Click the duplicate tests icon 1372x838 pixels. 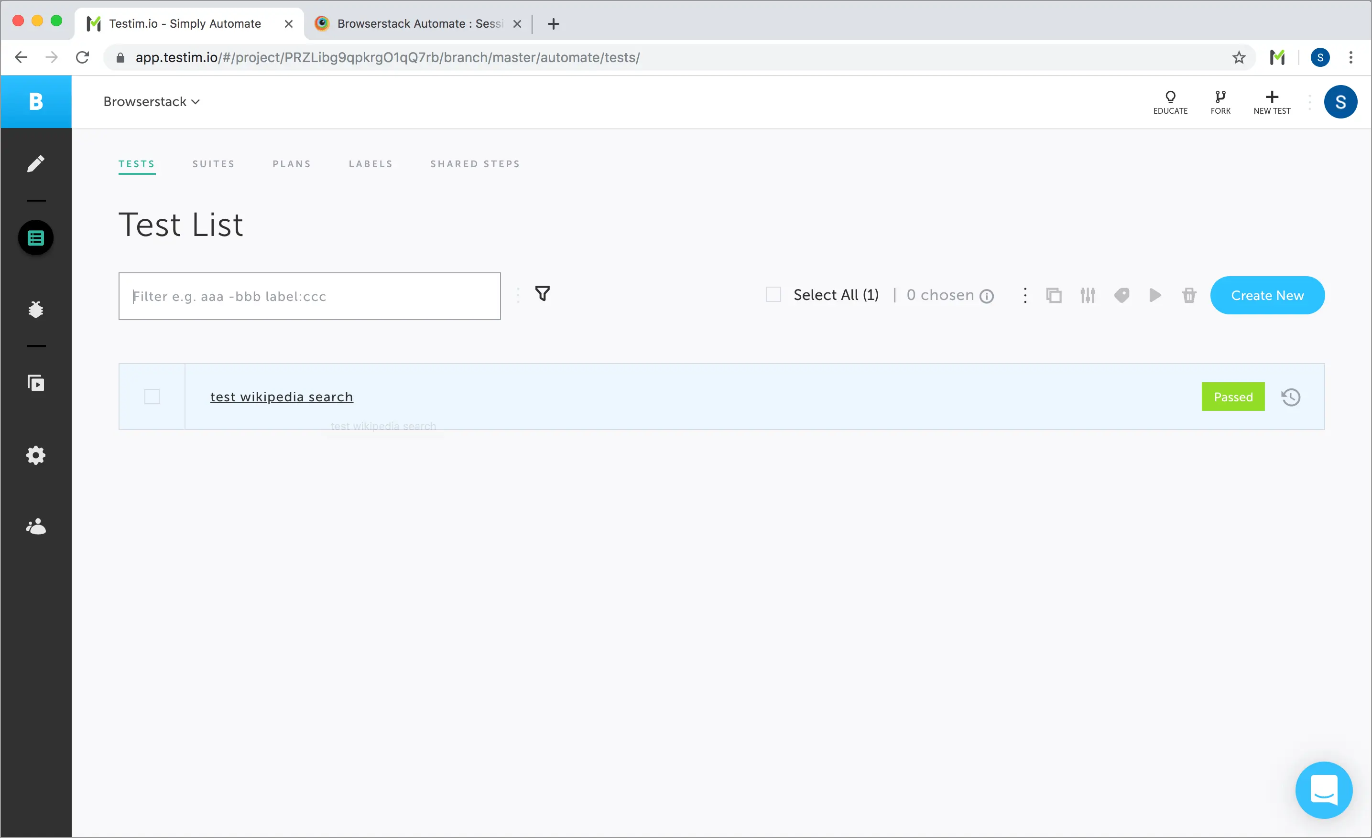1054,295
